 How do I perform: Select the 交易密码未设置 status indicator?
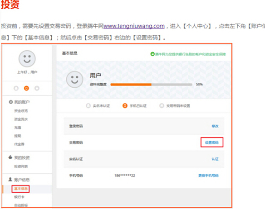click(175, 106)
